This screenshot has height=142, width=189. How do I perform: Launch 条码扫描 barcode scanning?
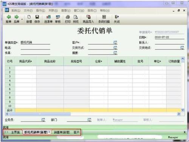click(104, 19)
